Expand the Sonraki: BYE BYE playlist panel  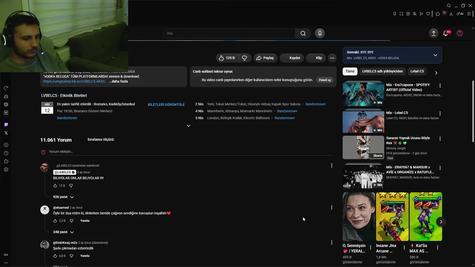coord(435,55)
